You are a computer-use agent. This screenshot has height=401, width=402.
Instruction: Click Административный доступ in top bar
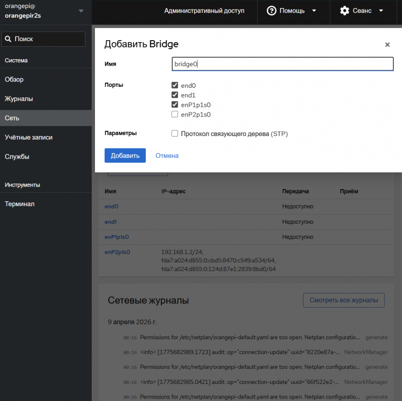tap(204, 11)
